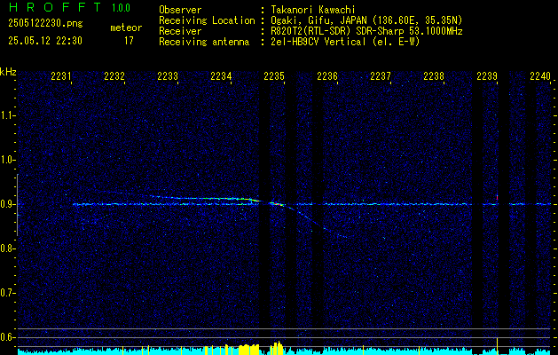The height and width of the screenshot is (355, 558).
Task: Click the 2236 time marker
Action: [x=327, y=75]
